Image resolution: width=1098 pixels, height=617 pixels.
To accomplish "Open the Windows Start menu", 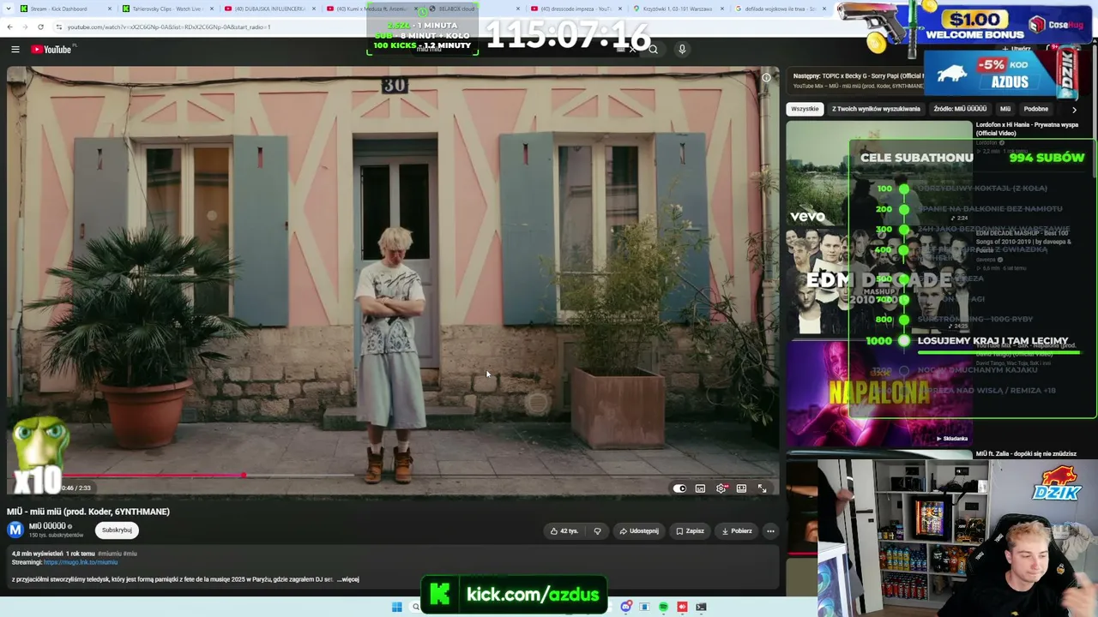I will point(396,607).
